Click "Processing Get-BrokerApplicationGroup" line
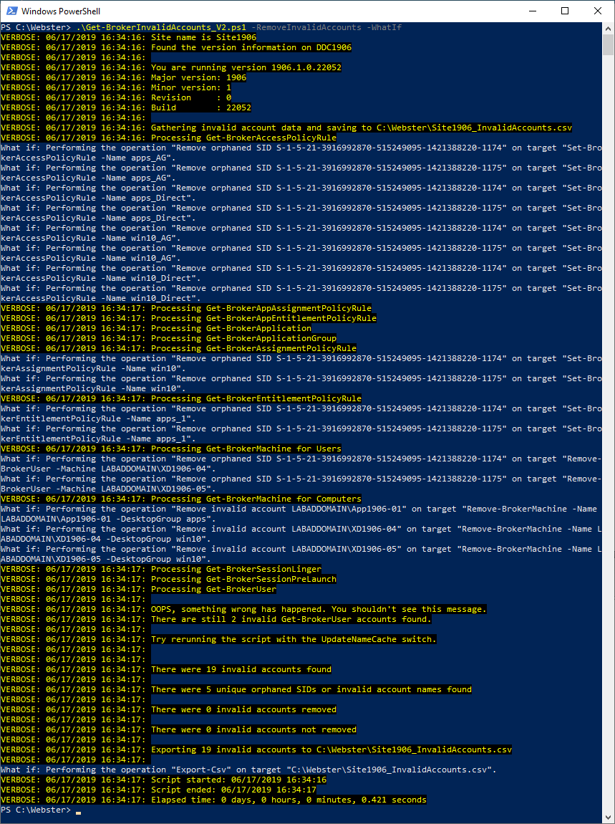This screenshot has width=615, height=824. pos(243,338)
